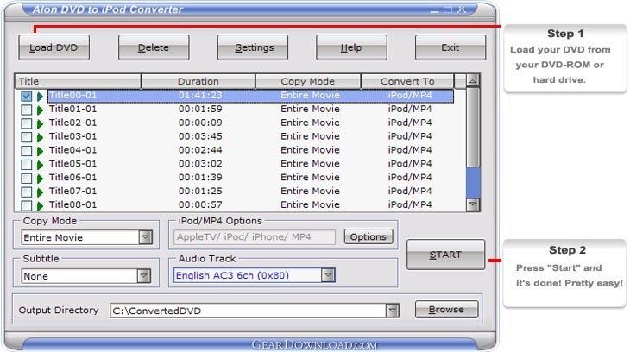Screen dimensions: 630x352
Task: Click duration 01:41:23
Action: point(200,95)
